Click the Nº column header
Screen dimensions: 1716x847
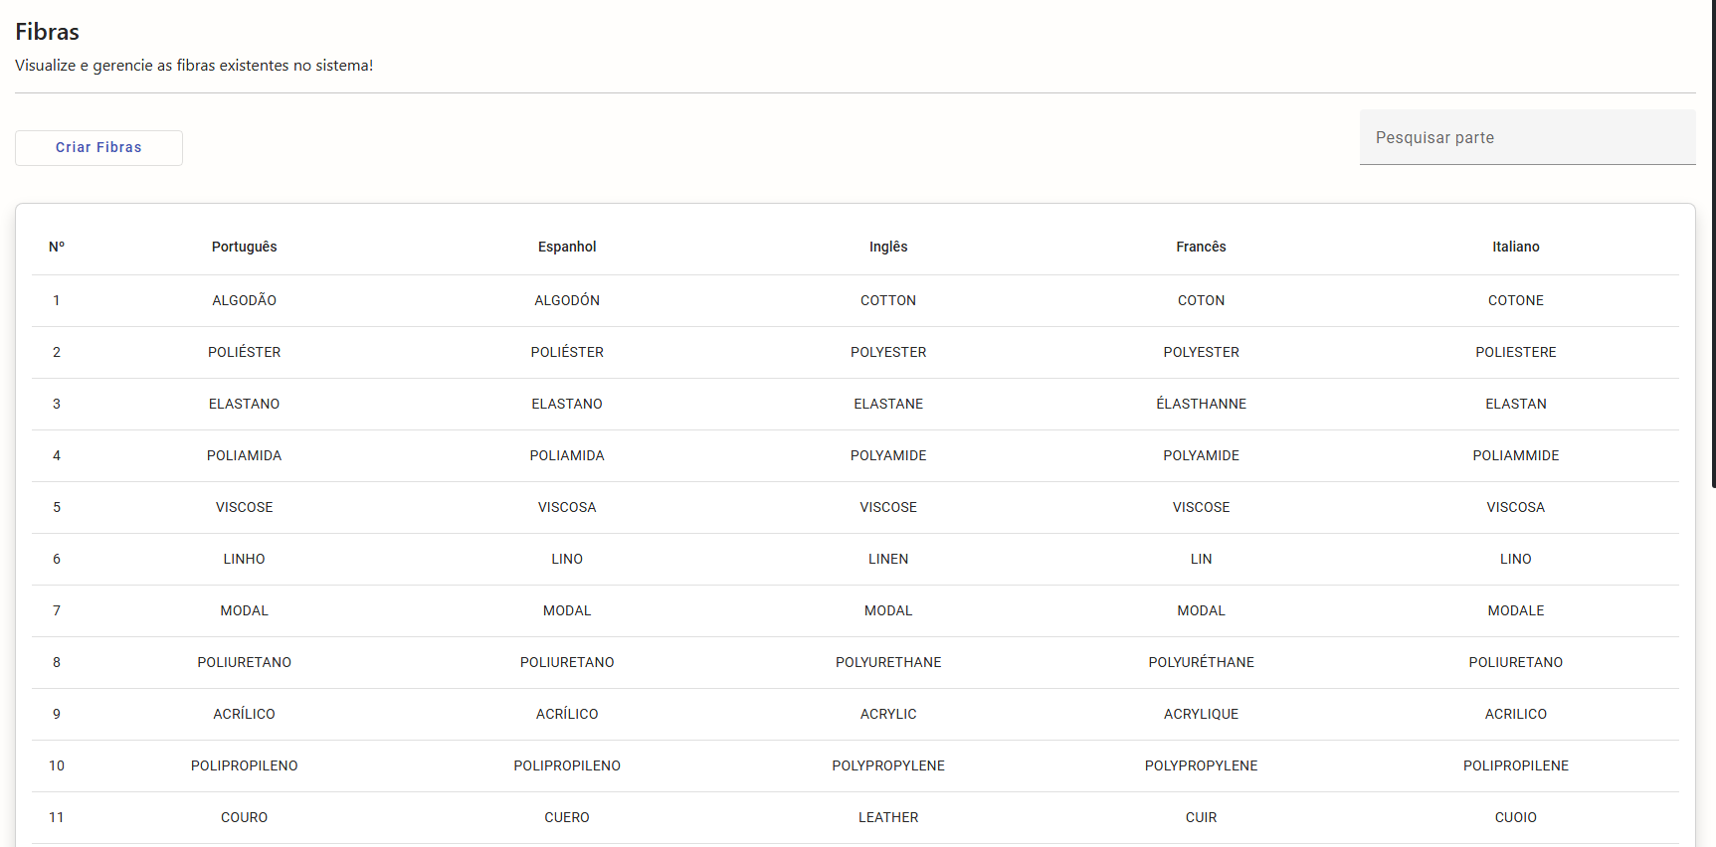(57, 247)
